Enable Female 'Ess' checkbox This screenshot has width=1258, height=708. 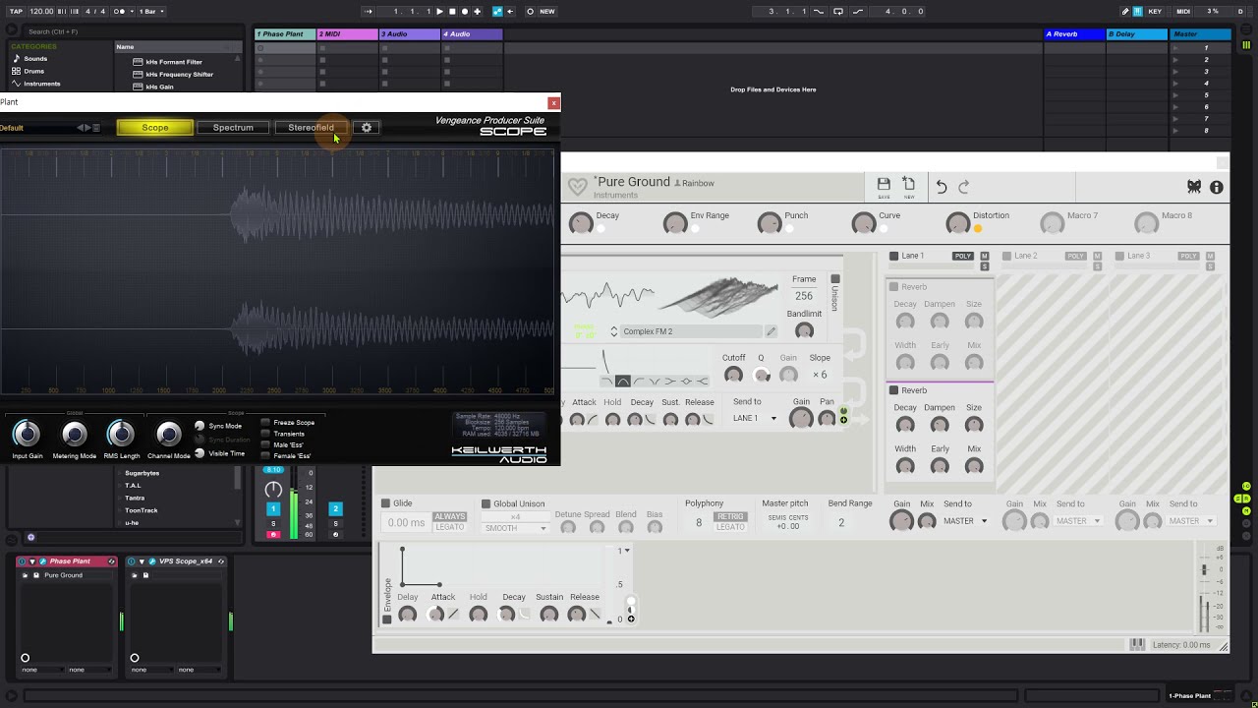pyautogui.click(x=265, y=455)
